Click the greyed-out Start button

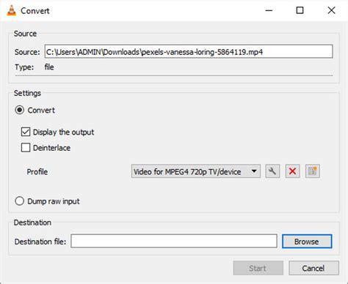[x=258, y=268]
